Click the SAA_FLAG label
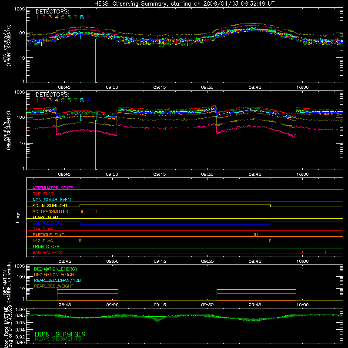Screen dimensions: 348x348 [43, 229]
